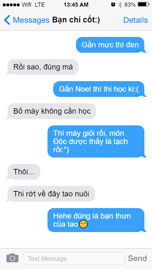Select the "Thôi..." gray bubble
This screenshot has height=269, width=152.
(x=23, y=172)
